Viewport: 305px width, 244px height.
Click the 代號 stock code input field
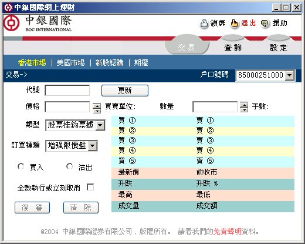point(67,91)
